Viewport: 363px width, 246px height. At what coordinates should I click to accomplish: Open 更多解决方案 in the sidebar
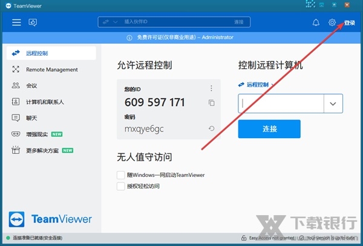(x=51, y=150)
